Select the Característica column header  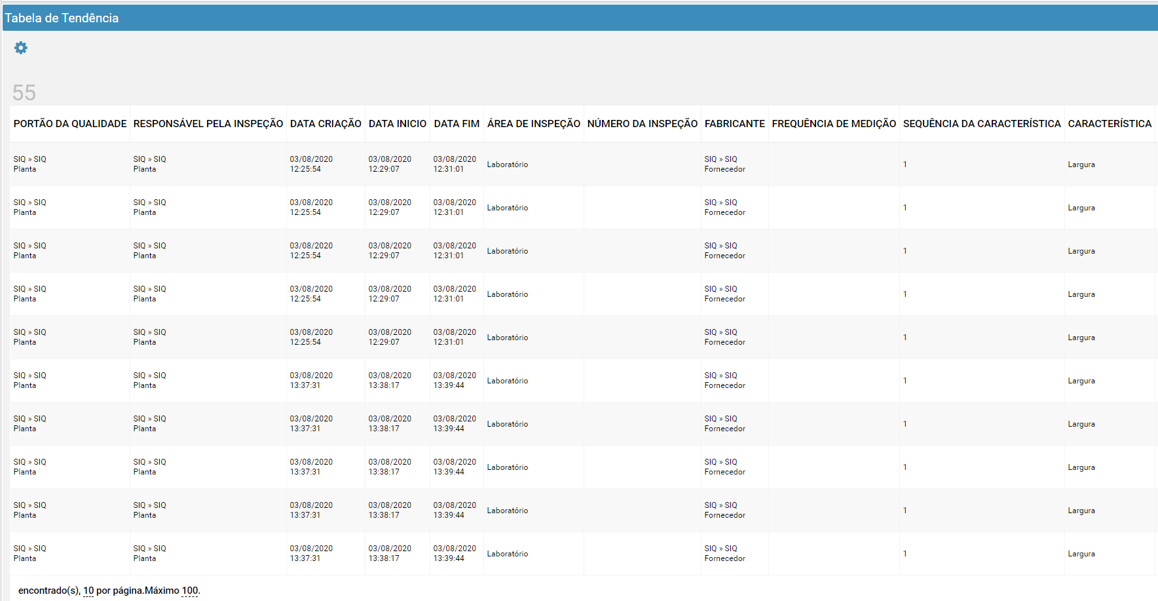point(1110,124)
